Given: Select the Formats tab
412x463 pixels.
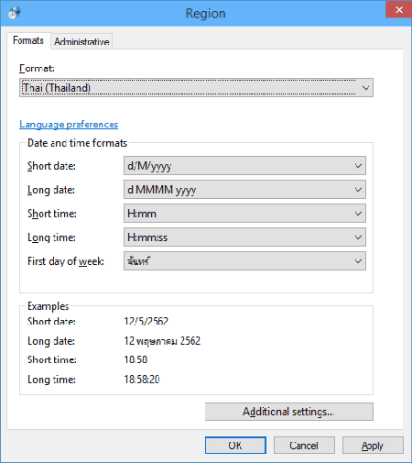Looking at the screenshot, I should [28, 40].
